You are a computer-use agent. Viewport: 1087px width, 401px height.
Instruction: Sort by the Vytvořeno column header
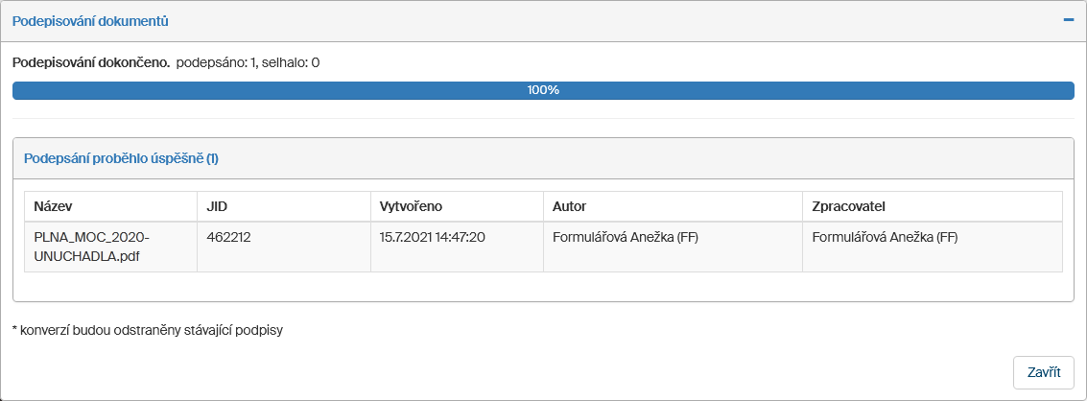tap(411, 206)
